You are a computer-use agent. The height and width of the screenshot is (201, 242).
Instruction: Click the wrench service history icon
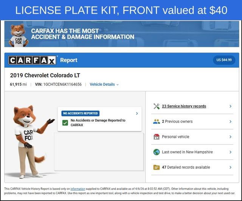pyautogui.click(x=157, y=106)
